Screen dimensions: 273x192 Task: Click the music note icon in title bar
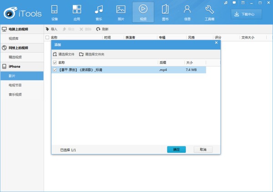tap(226, 3)
